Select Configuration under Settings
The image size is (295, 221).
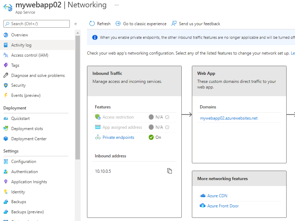24,162
